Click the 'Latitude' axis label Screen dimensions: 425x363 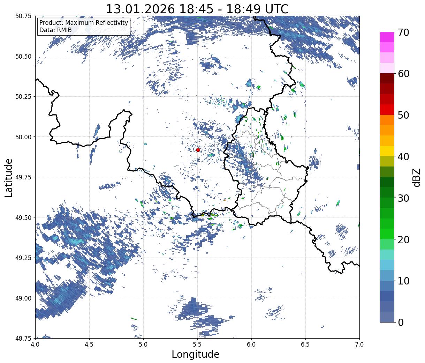9,177
